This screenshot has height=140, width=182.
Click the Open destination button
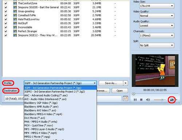[120, 91]
